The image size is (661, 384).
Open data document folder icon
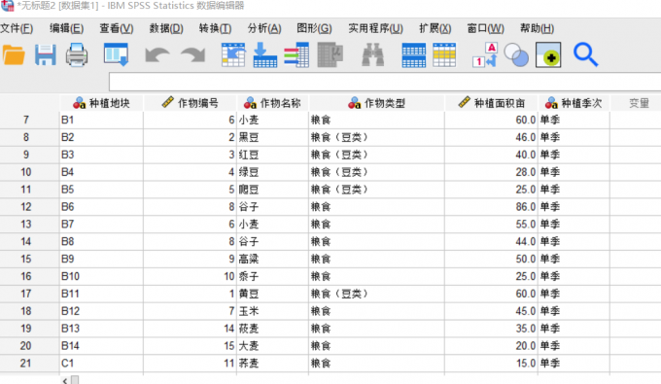click(x=14, y=54)
